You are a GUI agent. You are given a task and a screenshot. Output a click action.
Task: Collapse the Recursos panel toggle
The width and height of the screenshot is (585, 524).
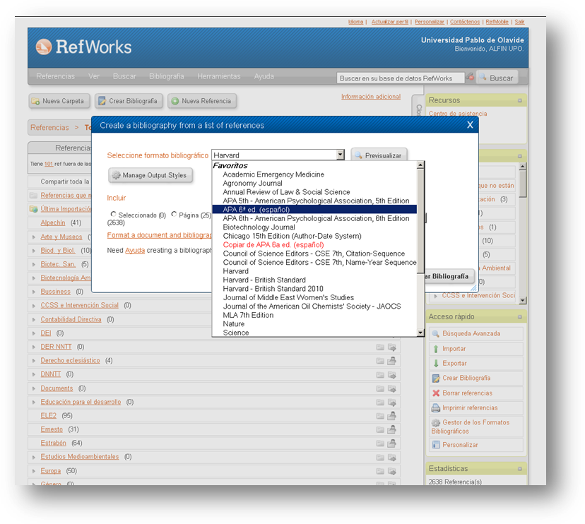(519, 100)
